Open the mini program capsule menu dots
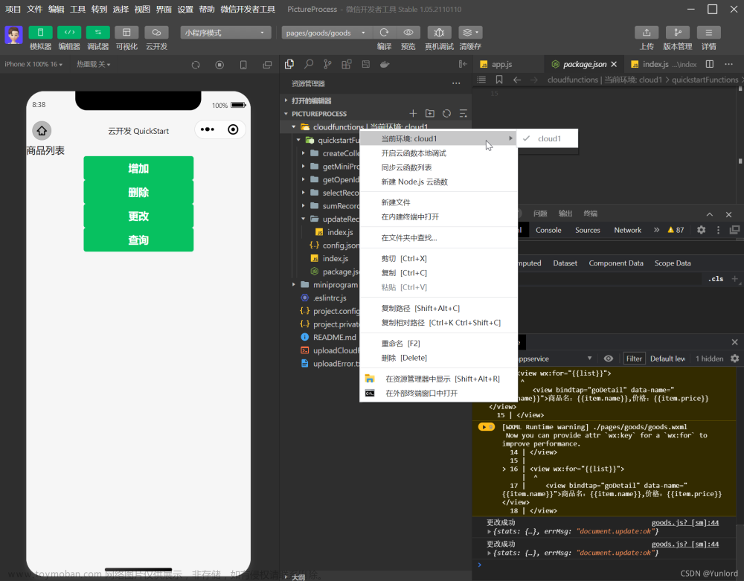Screen dimensions: 744x581 [x=208, y=129]
